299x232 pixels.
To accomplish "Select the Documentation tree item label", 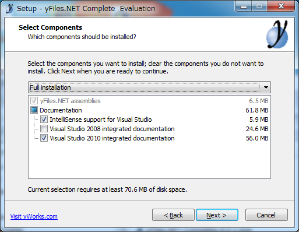I will point(61,110).
